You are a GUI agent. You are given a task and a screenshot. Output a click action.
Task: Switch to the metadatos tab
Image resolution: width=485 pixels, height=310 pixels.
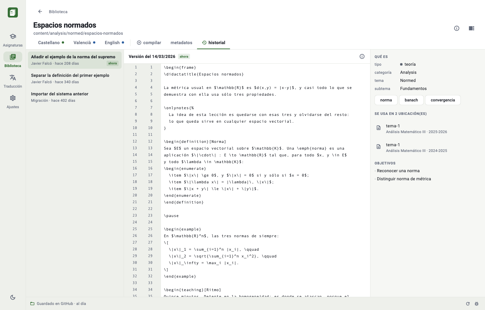(x=182, y=43)
